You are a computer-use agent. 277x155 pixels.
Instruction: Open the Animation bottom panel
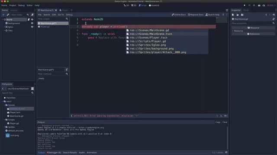(x=92, y=152)
